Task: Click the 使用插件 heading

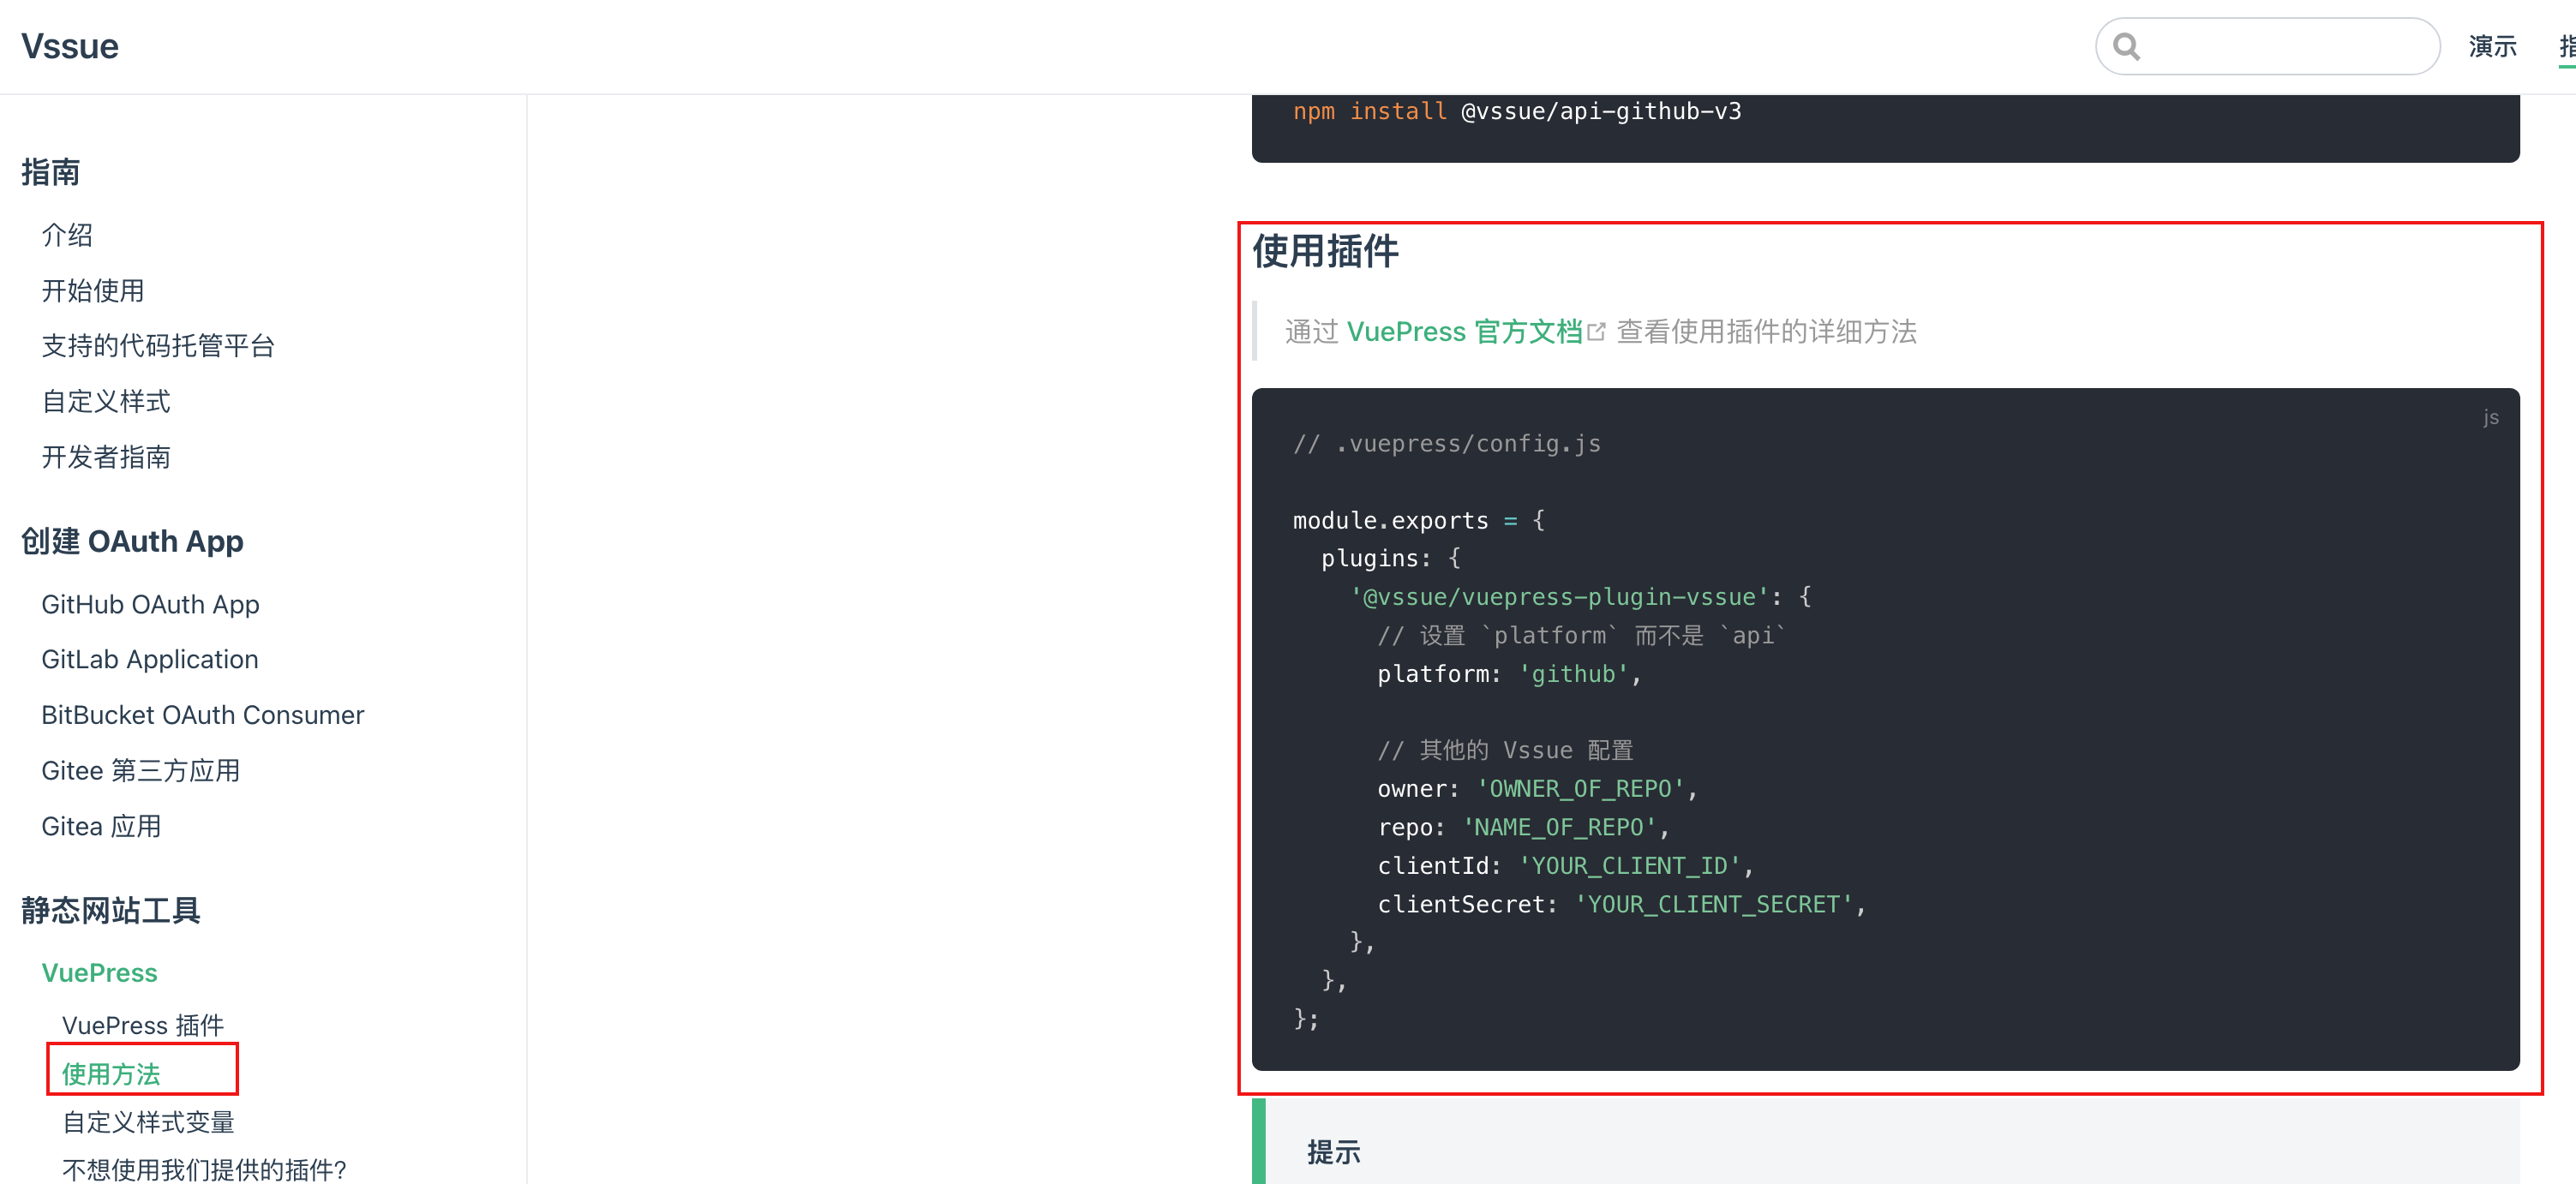Action: point(1325,251)
